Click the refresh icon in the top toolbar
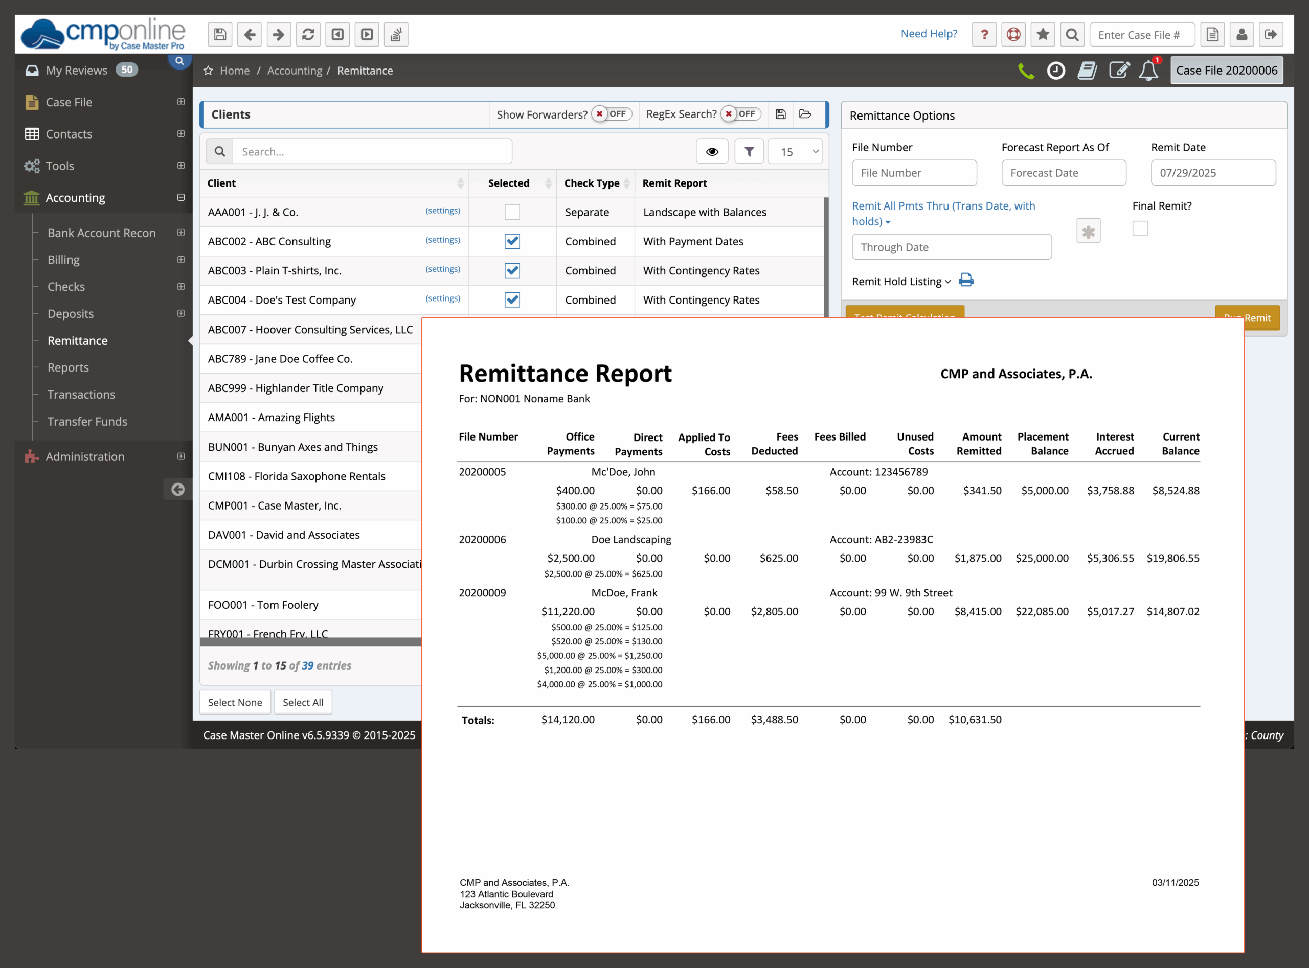Image resolution: width=1309 pixels, height=968 pixels. point(308,34)
